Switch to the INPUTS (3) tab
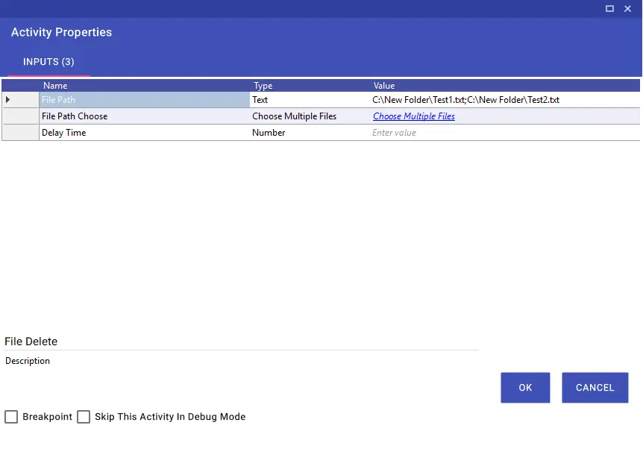 (48, 62)
